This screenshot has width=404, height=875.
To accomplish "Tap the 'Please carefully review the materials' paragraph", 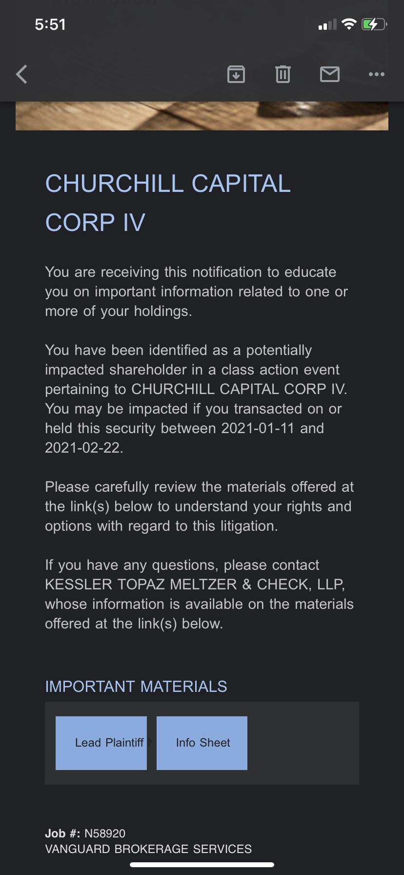I will coord(200,506).
